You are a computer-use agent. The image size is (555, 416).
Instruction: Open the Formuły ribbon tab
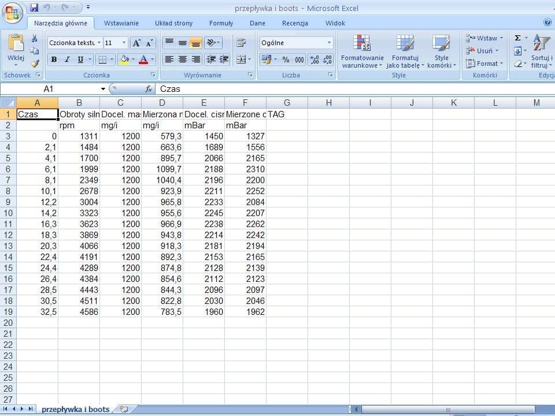point(221,23)
